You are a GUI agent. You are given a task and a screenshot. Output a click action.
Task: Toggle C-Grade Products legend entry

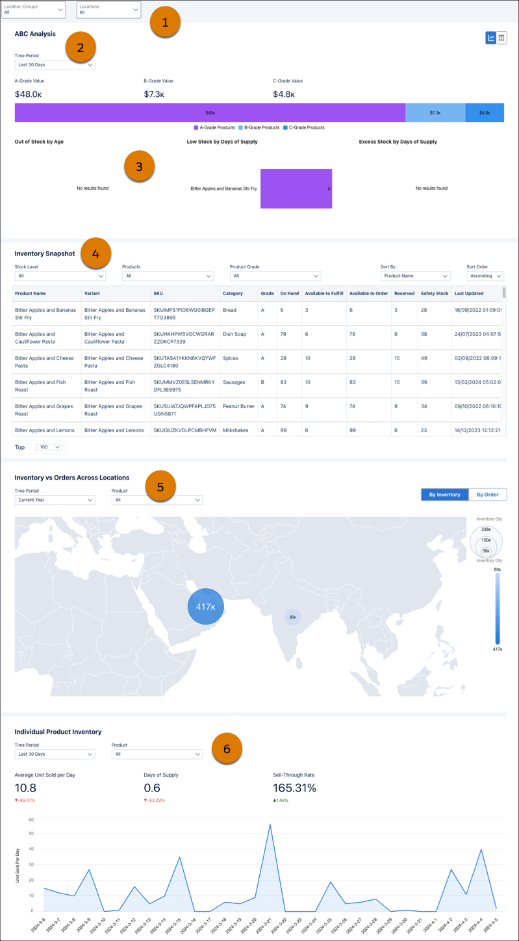point(303,127)
